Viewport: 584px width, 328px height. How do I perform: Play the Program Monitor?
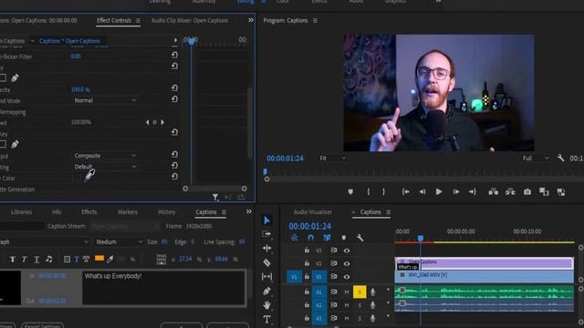click(439, 192)
